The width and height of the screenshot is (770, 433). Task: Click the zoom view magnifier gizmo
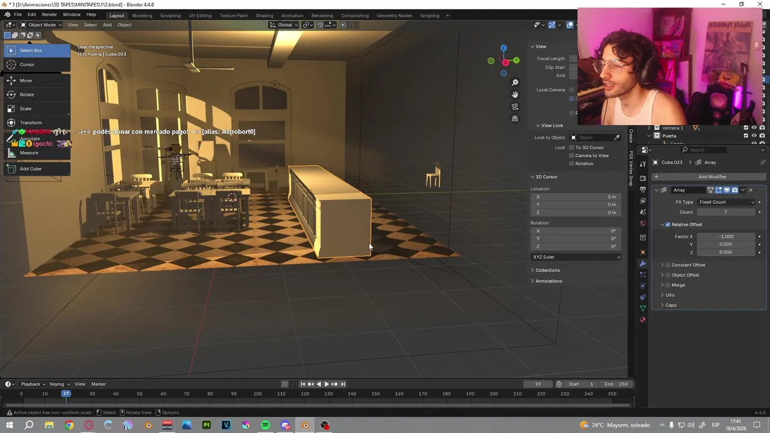pyautogui.click(x=515, y=82)
